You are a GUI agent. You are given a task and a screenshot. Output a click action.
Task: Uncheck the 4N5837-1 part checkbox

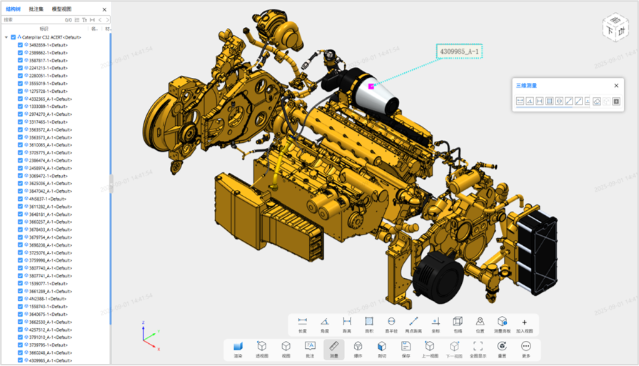point(21,199)
